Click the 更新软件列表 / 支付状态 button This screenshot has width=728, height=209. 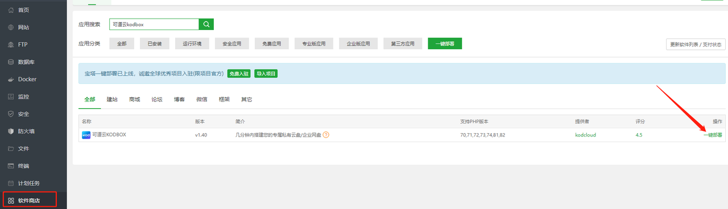pyautogui.click(x=696, y=44)
